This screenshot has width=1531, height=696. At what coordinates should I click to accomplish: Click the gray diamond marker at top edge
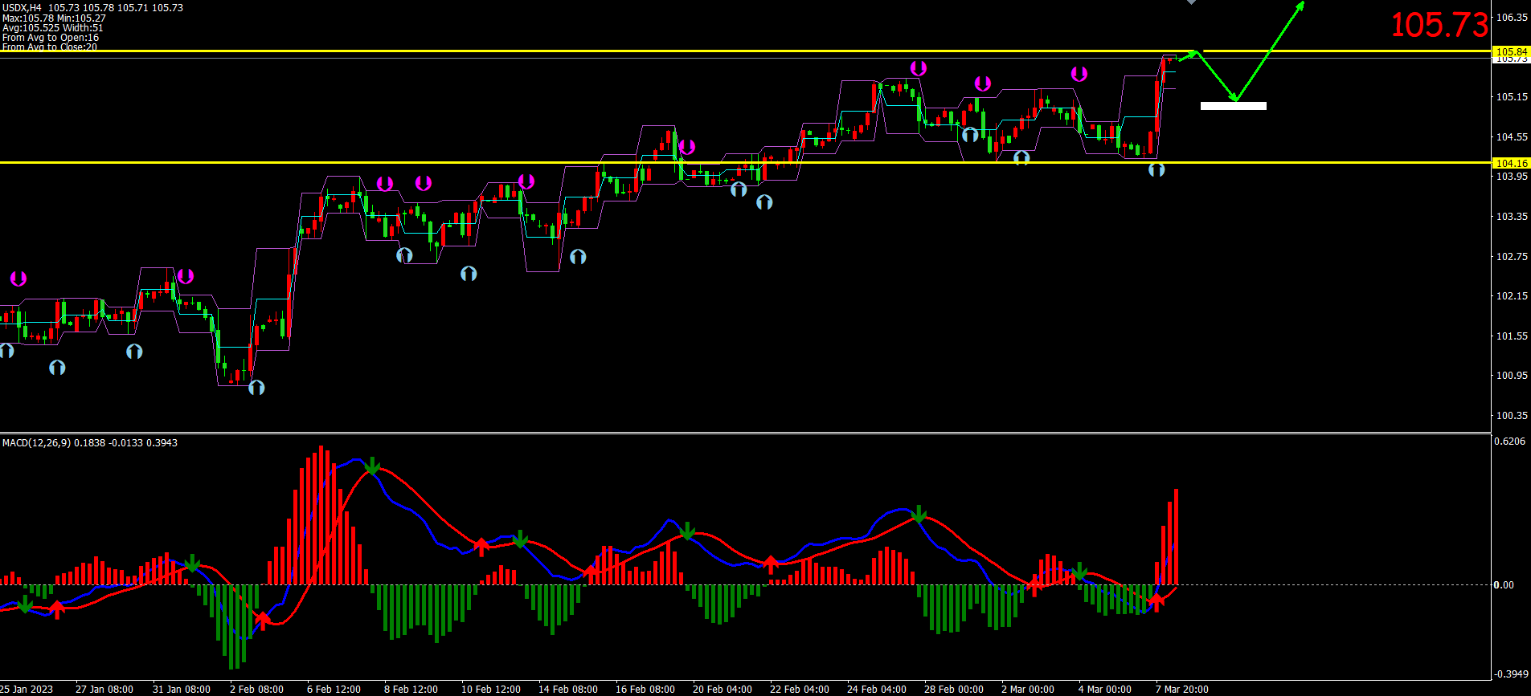pyautogui.click(x=1191, y=2)
